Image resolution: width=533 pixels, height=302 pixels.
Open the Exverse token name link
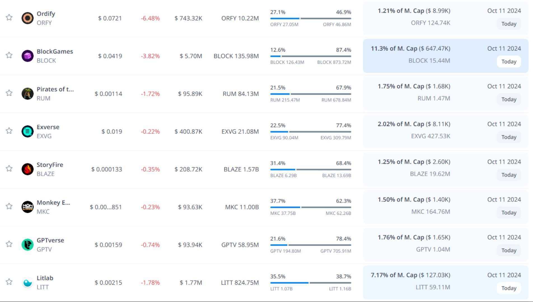click(48, 127)
